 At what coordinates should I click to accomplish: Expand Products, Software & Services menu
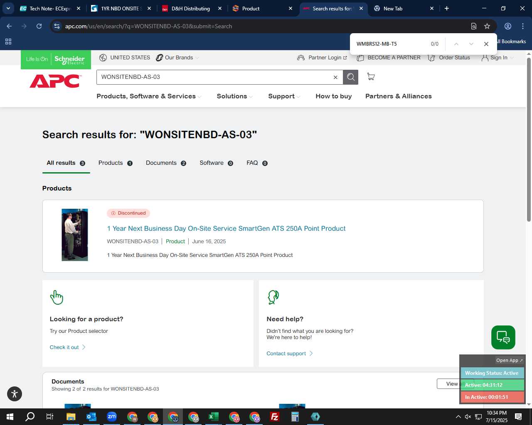click(149, 96)
